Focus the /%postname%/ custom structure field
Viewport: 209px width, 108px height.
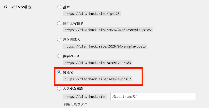(153, 97)
